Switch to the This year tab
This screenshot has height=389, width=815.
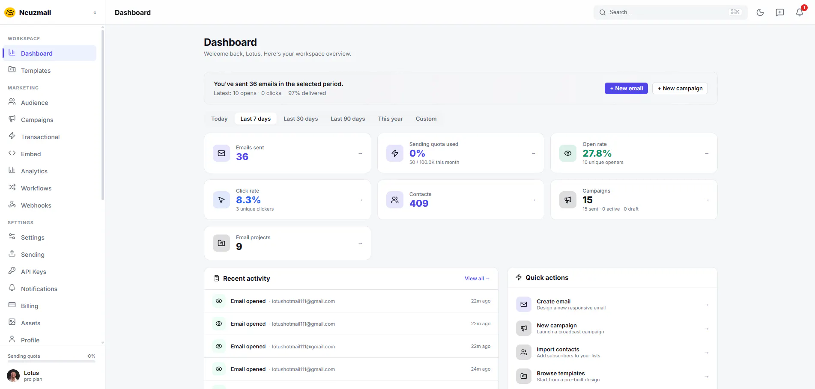[x=390, y=119]
